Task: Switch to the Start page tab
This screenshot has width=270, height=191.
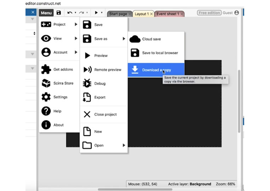Action: [118, 14]
